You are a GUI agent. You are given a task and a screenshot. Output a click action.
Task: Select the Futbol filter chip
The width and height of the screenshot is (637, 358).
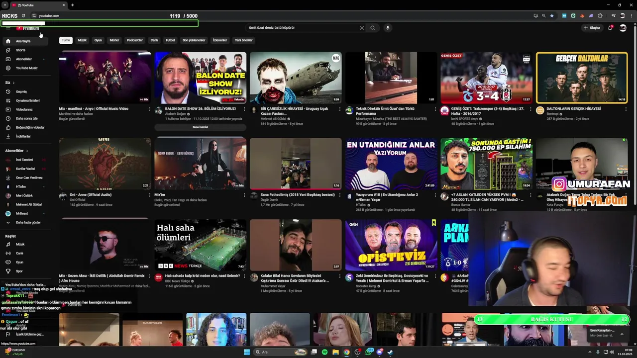pos(170,40)
